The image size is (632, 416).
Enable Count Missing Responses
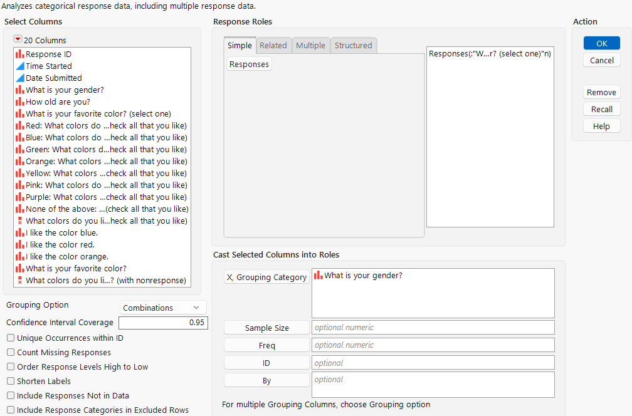[10, 352]
